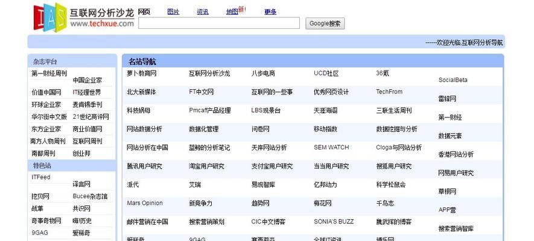
Task: Select the 图片 search tab
Action: (173, 11)
